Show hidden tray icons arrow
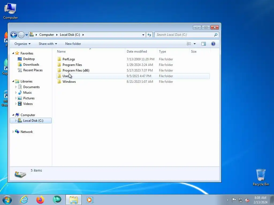The image size is (274, 205). [227, 200]
